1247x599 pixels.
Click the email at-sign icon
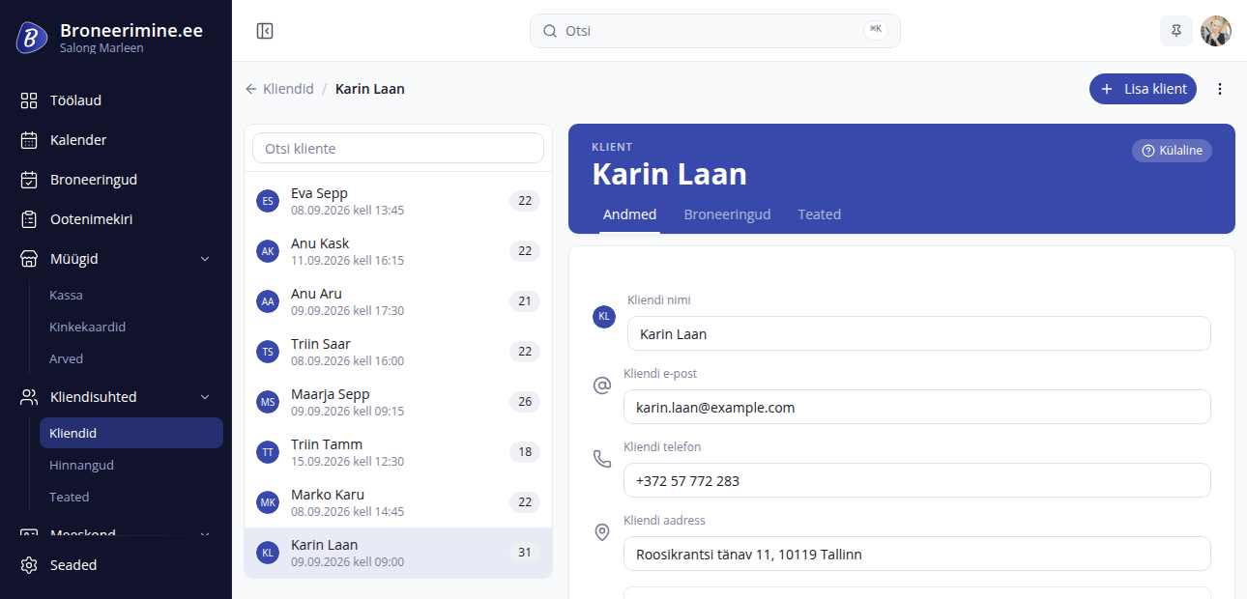(x=602, y=385)
